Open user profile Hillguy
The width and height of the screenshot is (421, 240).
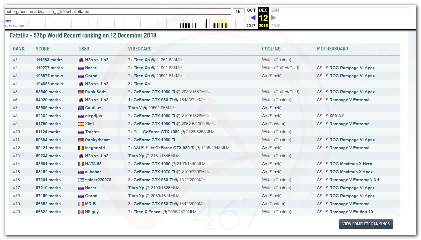click(x=92, y=212)
